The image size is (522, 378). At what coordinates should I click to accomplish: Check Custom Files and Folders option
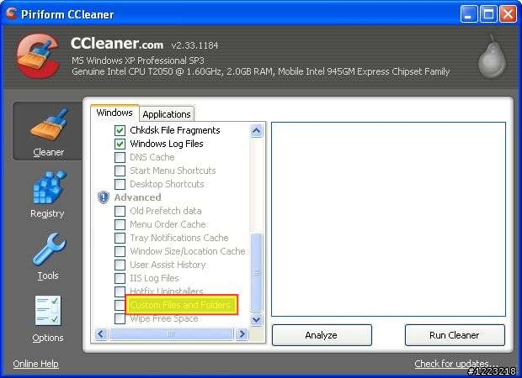pos(120,305)
